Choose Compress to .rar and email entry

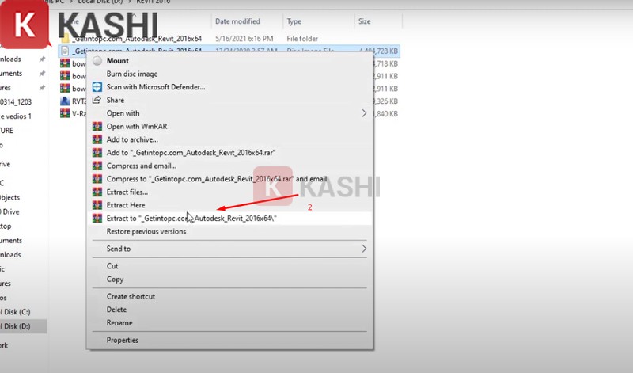(217, 179)
